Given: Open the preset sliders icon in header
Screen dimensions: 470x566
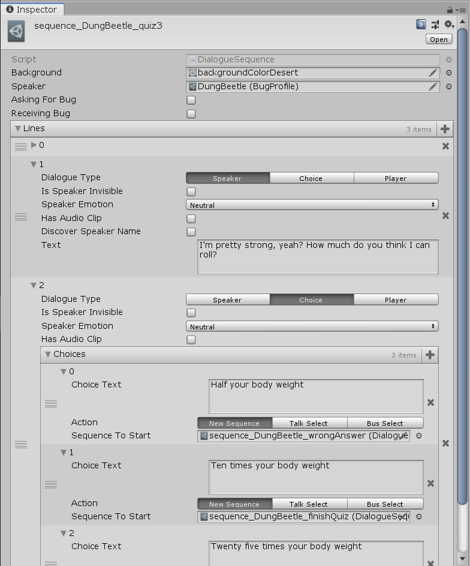Looking at the screenshot, I should tap(435, 24).
